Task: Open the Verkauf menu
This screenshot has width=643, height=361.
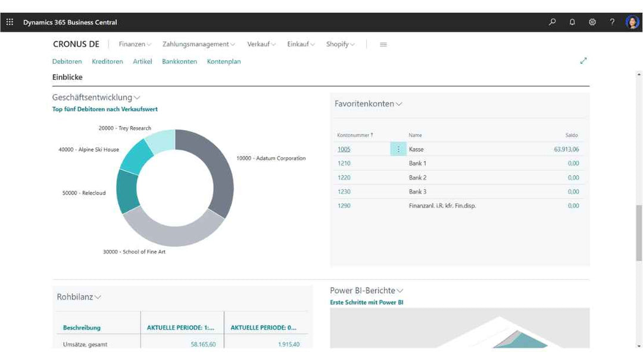Action: pos(262,45)
